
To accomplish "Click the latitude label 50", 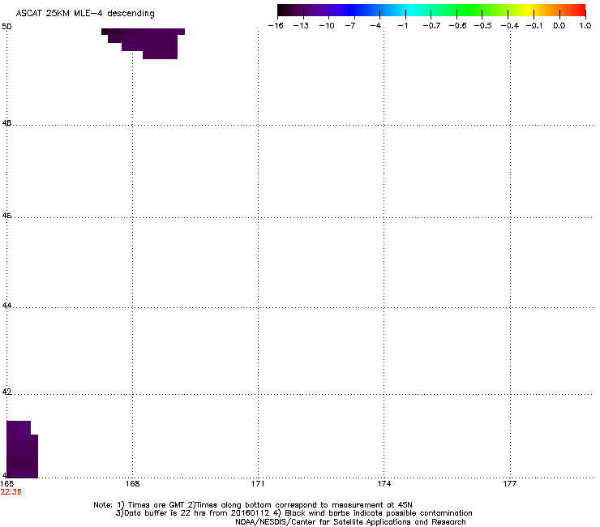I will [x=6, y=27].
